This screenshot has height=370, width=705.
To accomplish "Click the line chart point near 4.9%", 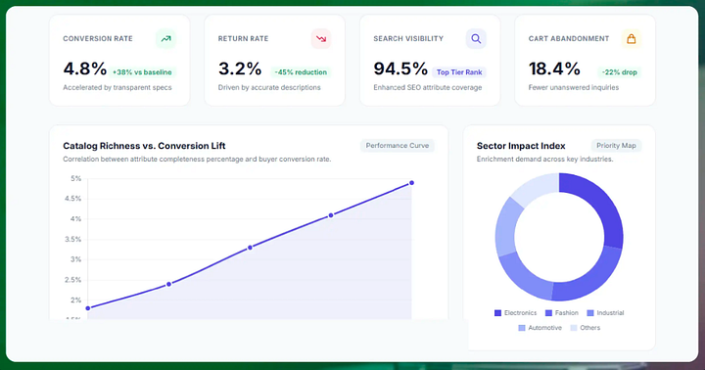I will click(x=411, y=183).
